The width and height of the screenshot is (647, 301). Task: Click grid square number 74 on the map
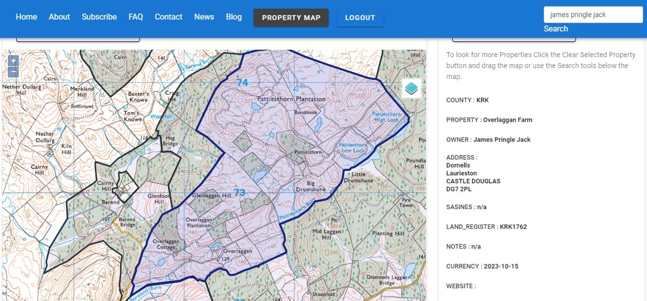point(242,83)
